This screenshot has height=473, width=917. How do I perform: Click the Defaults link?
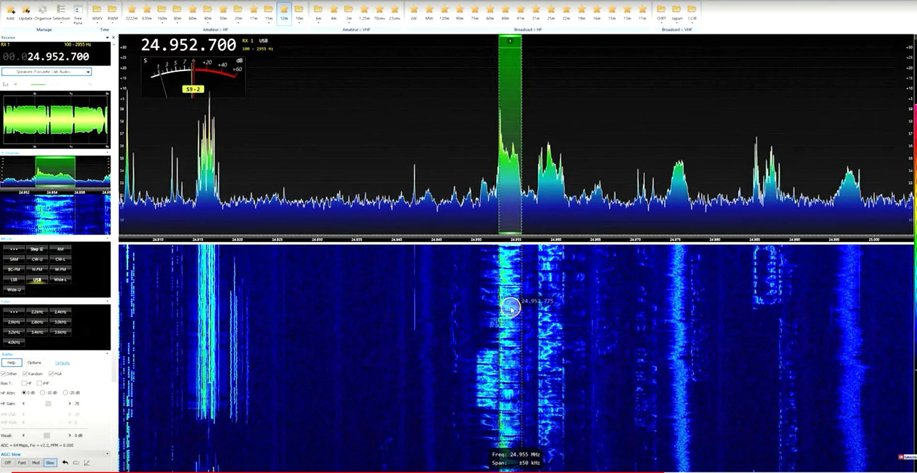click(62, 363)
